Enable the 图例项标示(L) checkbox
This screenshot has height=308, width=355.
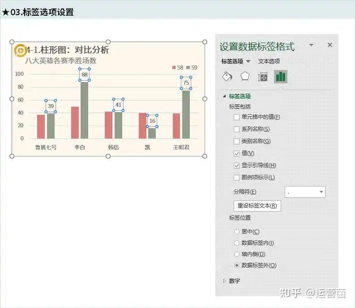[x=236, y=178]
